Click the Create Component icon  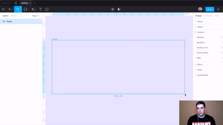[113, 9]
